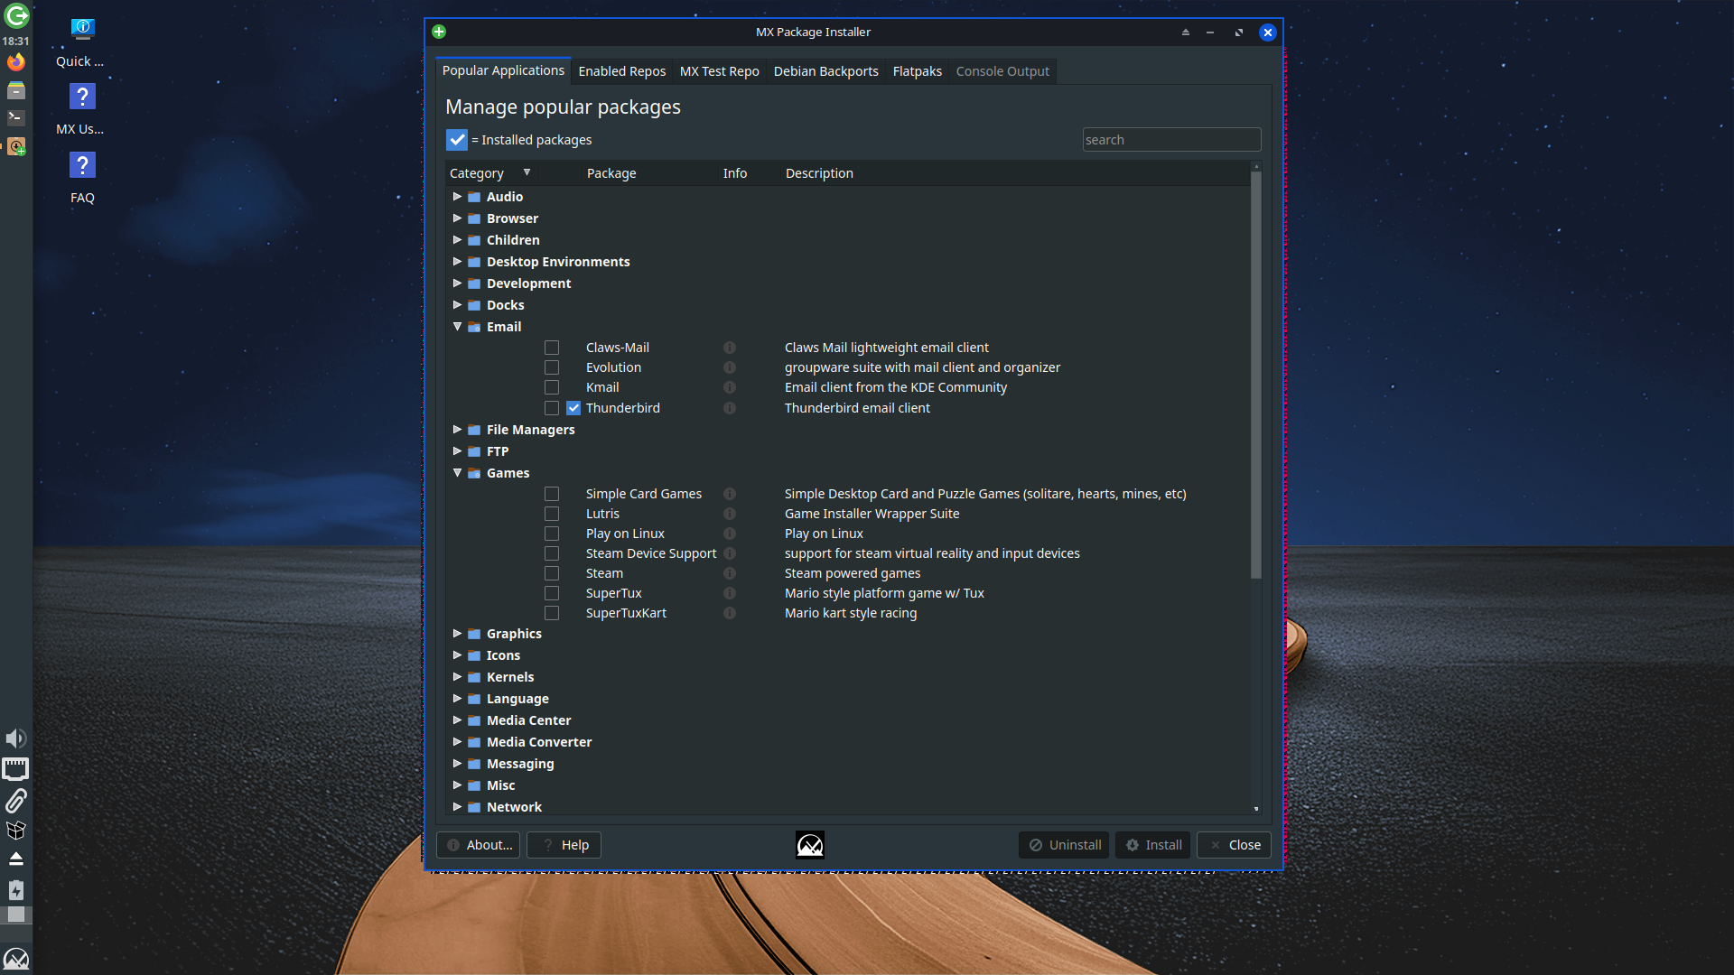Show info for Lutris package
The height and width of the screenshot is (975, 1734).
click(x=730, y=514)
